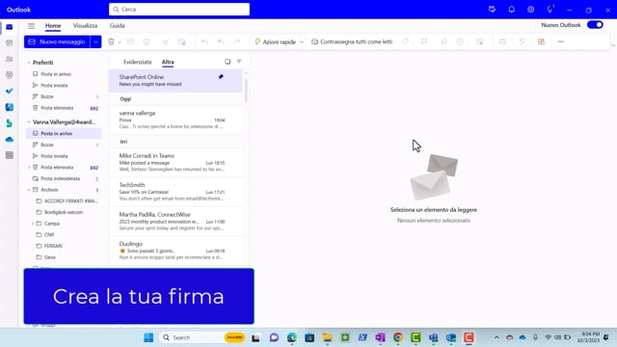The width and height of the screenshot is (617, 347).
Task: Switch to the Home tab
Action: (x=53, y=26)
